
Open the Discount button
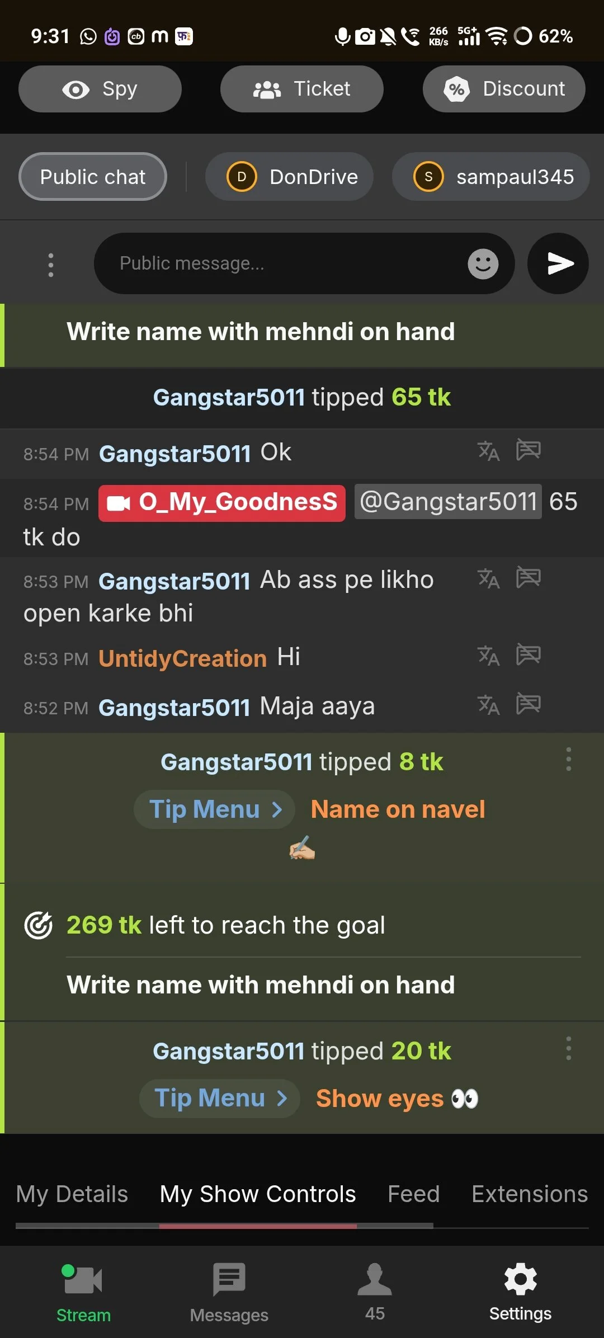[504, 89]
